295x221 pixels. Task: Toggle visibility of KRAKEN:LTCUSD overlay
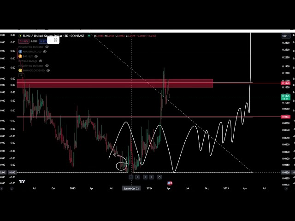coord(45,52)
